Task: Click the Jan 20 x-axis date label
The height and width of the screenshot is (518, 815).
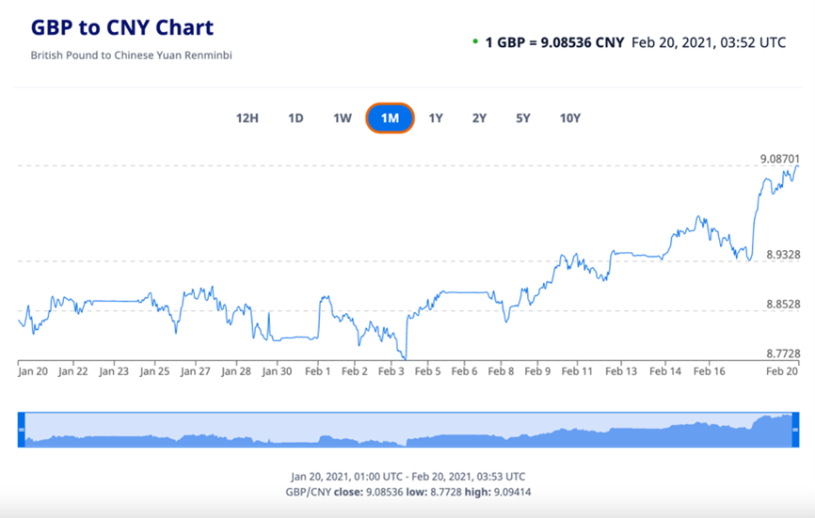Action: pyautogui.click(x=33, y=371)
